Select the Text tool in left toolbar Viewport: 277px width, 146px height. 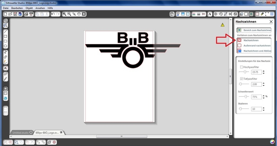pyautogui.click(x=6, y=68)
